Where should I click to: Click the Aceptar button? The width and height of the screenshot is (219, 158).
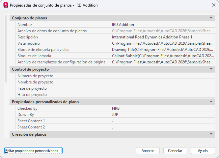tap(148, 150)
